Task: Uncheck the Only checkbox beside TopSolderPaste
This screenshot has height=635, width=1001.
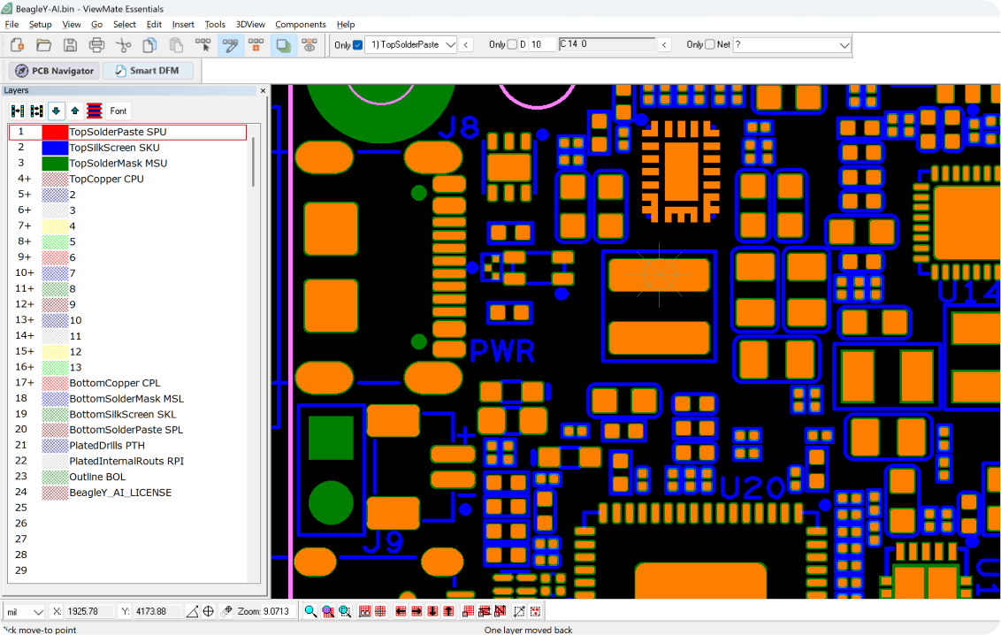Action: pyautogui.click(x=357, y=45)
